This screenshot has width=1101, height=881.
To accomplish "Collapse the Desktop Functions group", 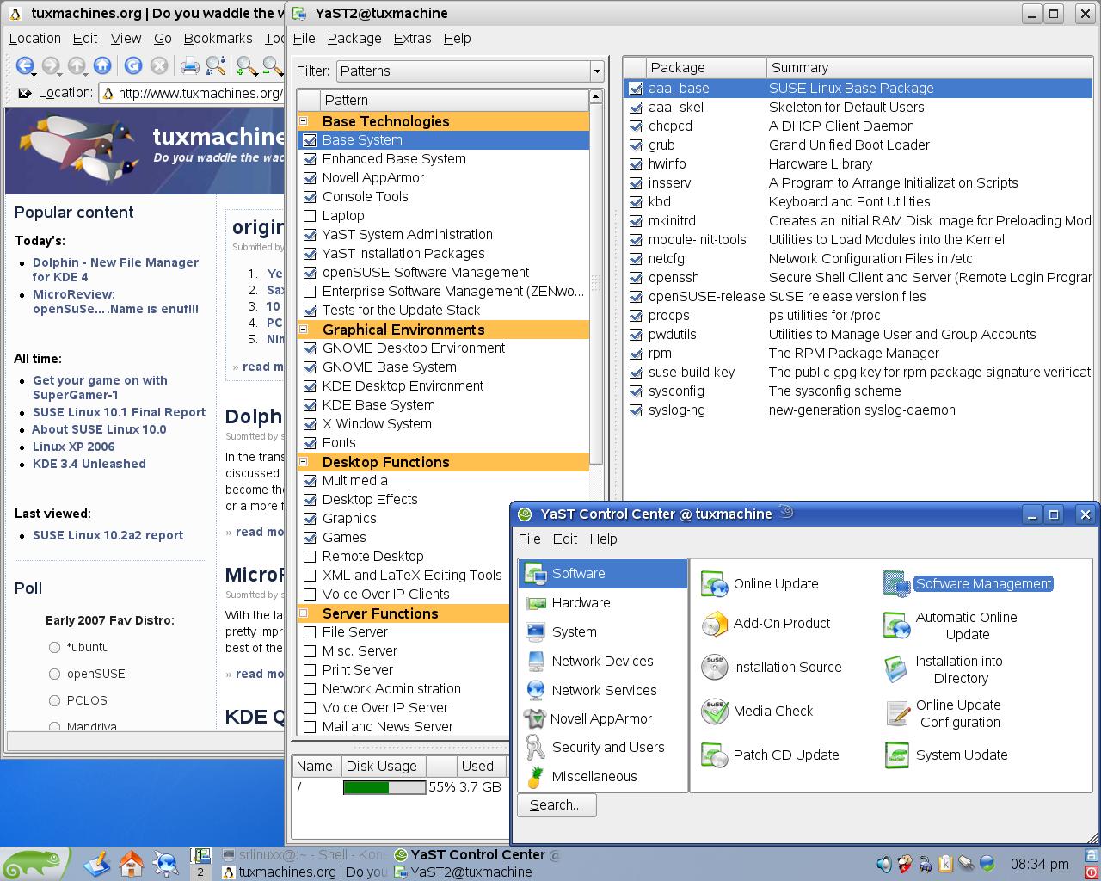I will coord(304,462).
